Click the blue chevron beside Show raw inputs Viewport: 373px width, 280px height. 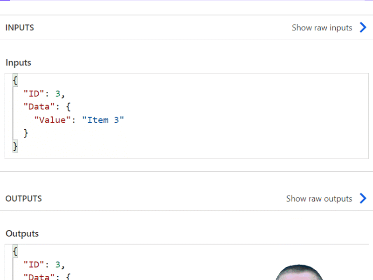coord(363,28)
